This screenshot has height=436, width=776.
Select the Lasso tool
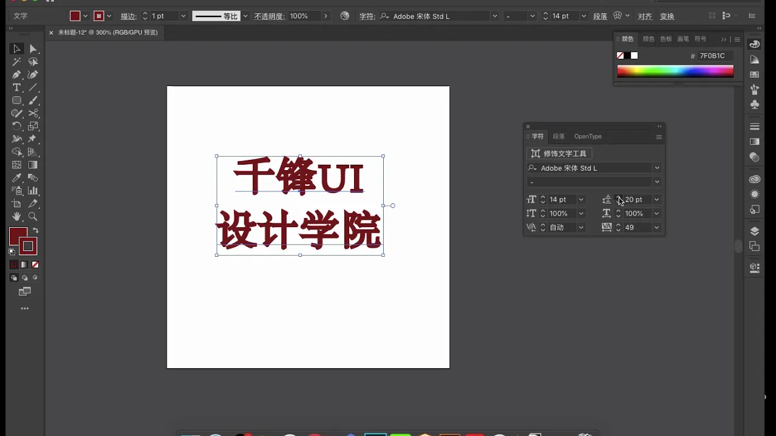[x=33, y=62]
